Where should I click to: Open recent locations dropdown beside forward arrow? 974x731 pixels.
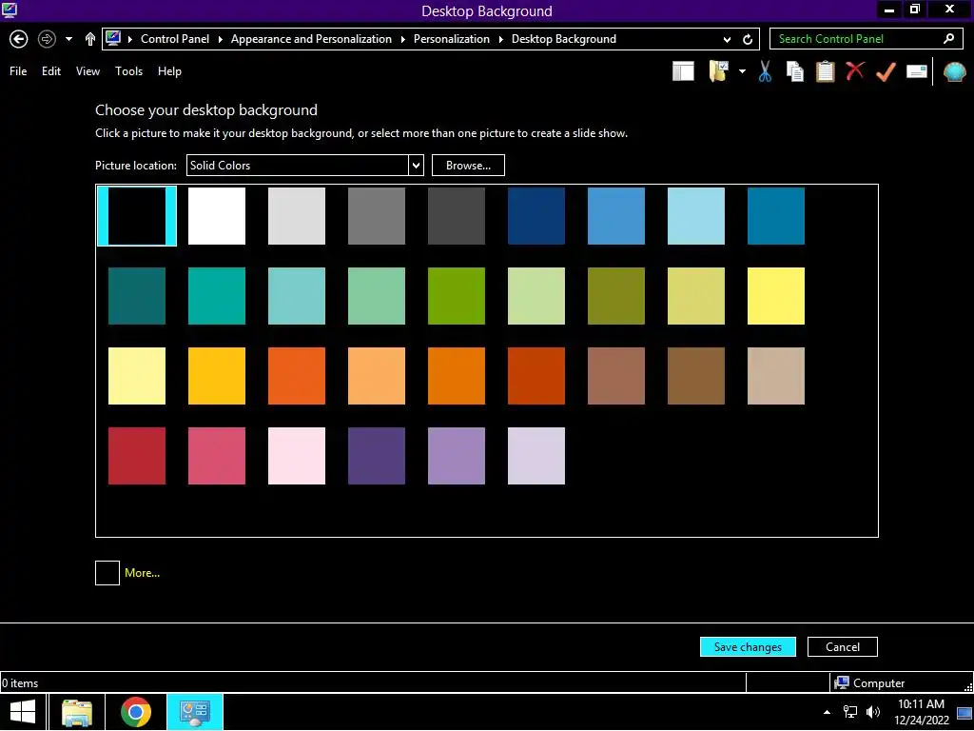[68, 39]
